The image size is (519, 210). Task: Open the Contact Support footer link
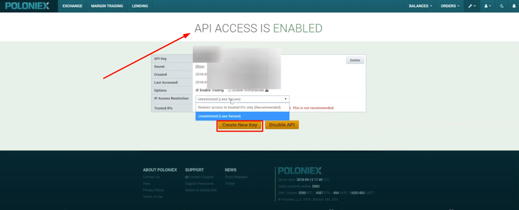tap(199, 177)
